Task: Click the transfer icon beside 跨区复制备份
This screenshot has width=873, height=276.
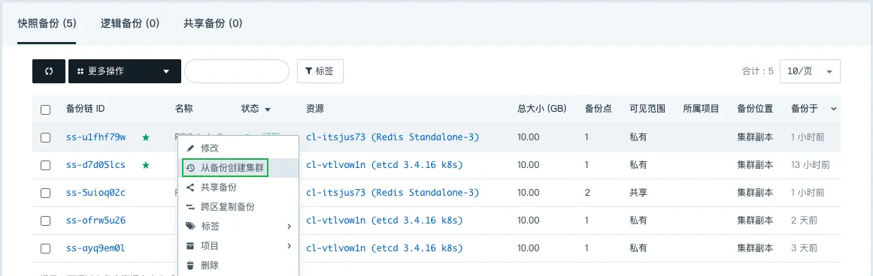Action: coord(190,206)
